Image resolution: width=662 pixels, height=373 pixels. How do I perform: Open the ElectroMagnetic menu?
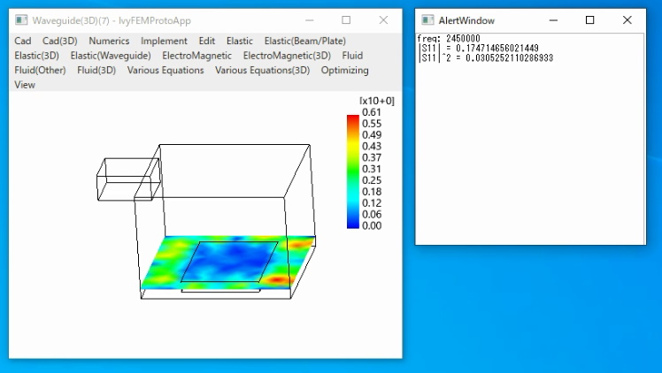(196, 56)
